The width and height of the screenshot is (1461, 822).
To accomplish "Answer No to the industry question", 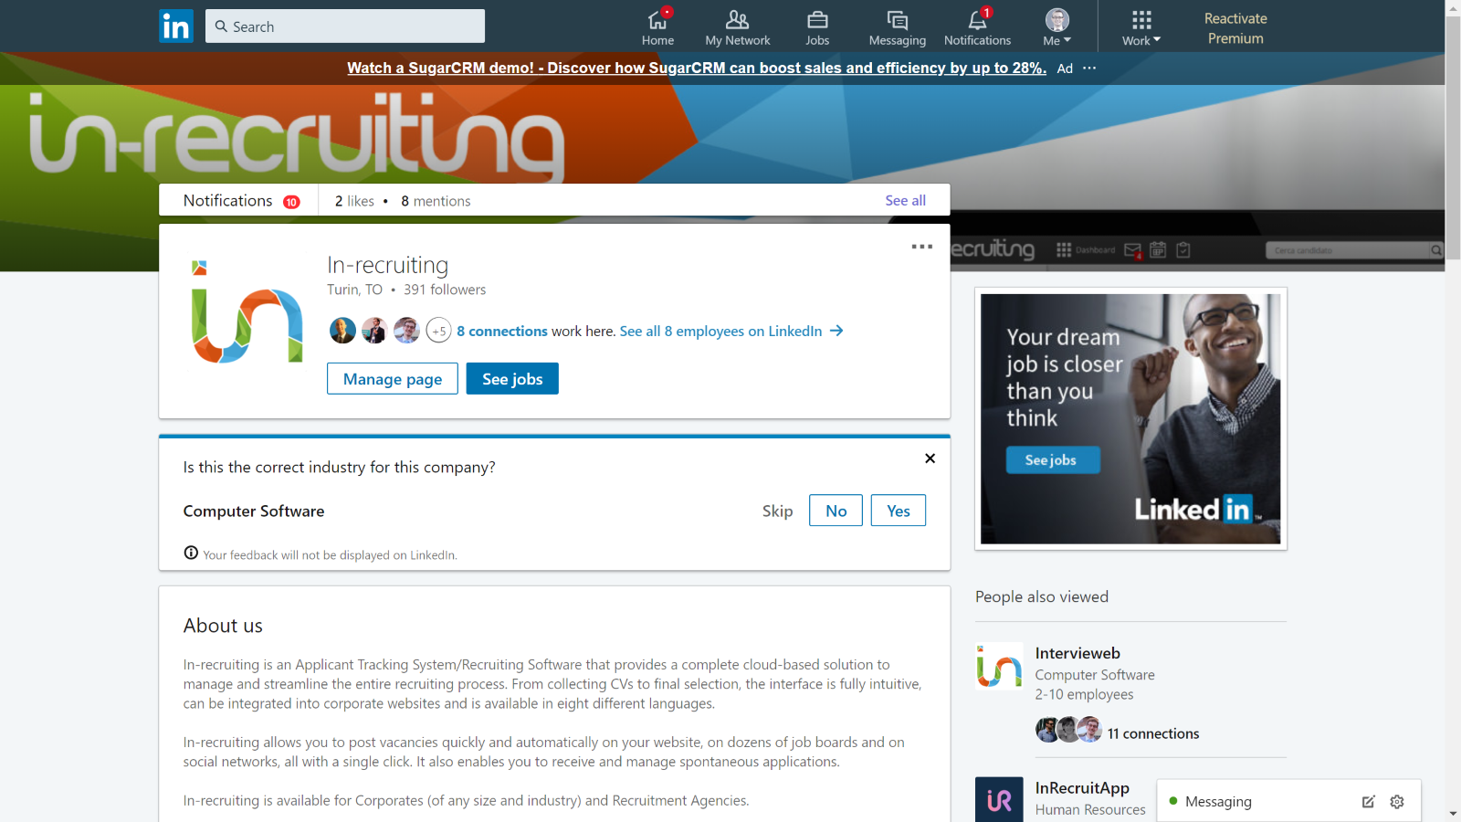I will tap(836, 511).
